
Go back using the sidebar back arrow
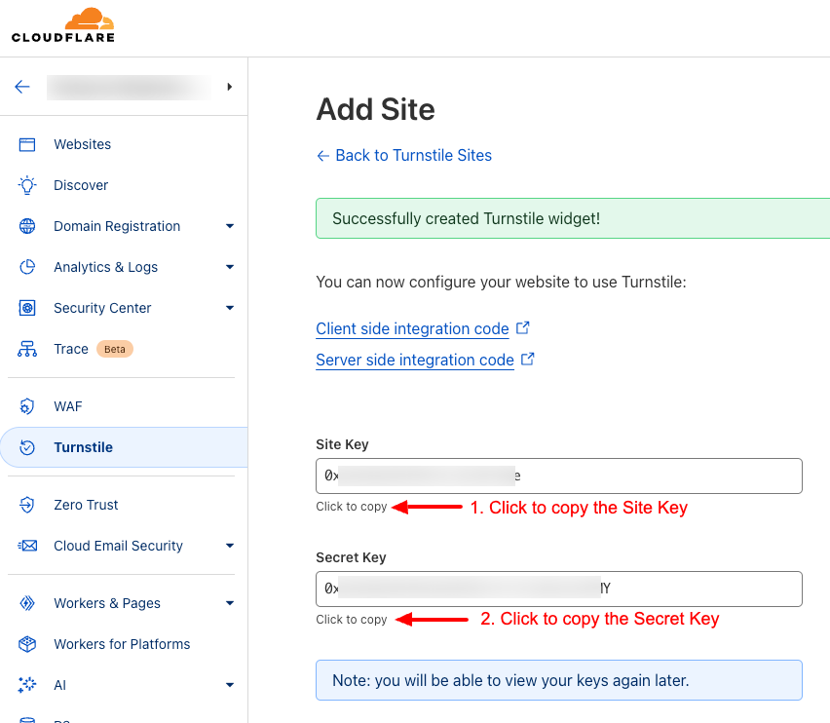click(x=22, y=87)
